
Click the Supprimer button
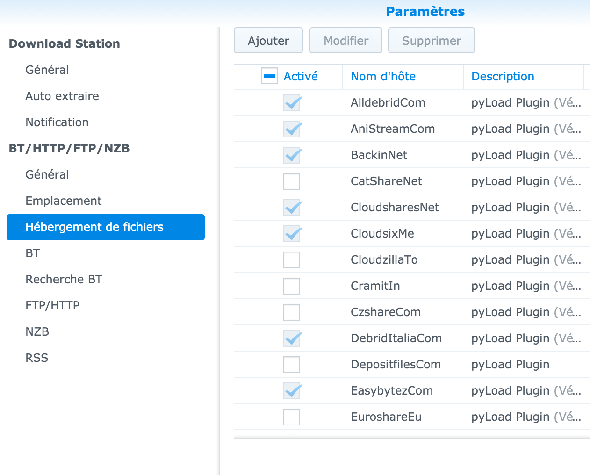[432, 41]
